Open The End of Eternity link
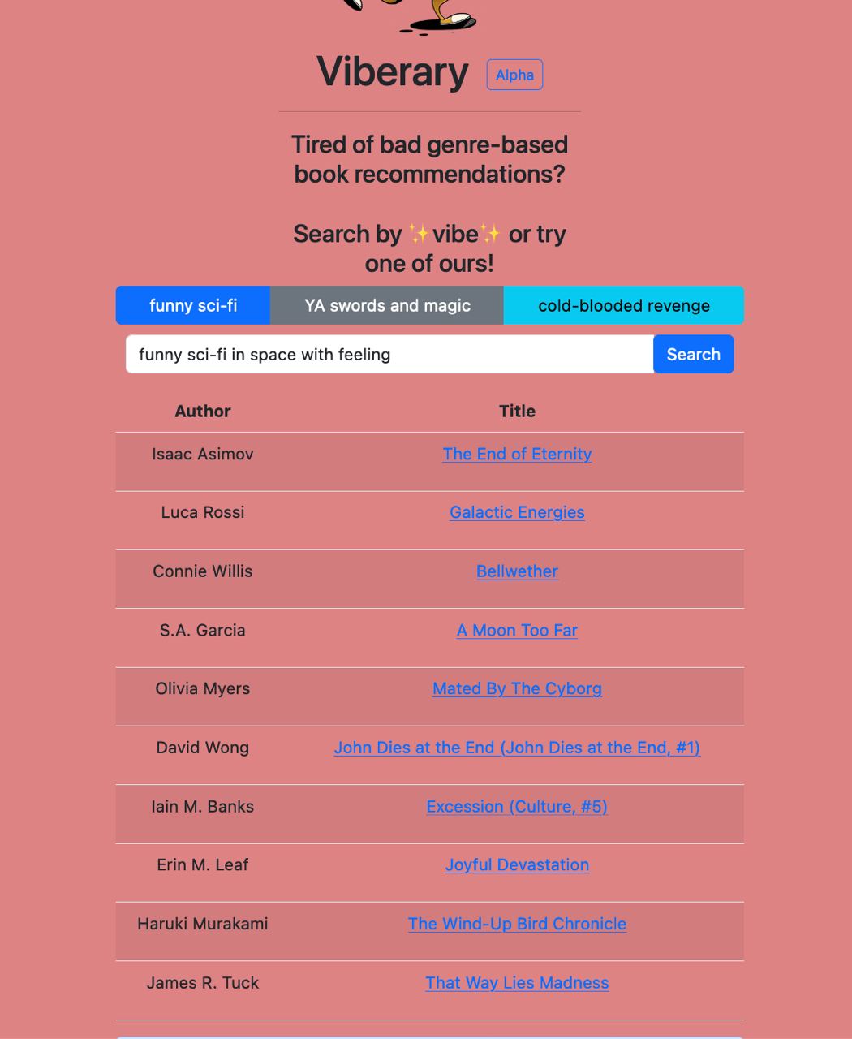This screenshot has height=1039, width=852. pos(517,454)
